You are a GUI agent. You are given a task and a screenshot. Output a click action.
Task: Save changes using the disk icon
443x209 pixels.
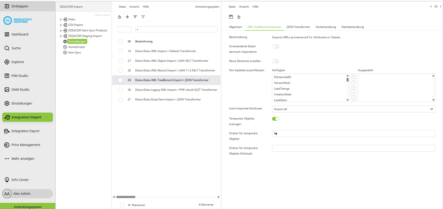point(231,17)
